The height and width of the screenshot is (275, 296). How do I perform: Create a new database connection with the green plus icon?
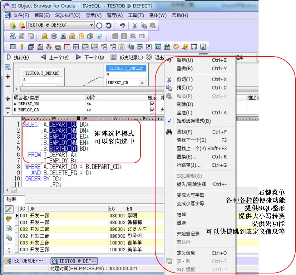[13, 25]
